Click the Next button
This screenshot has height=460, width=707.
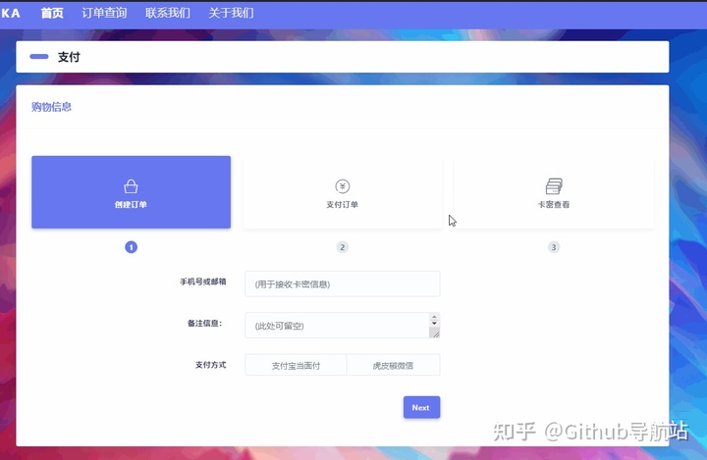point(421,408)
